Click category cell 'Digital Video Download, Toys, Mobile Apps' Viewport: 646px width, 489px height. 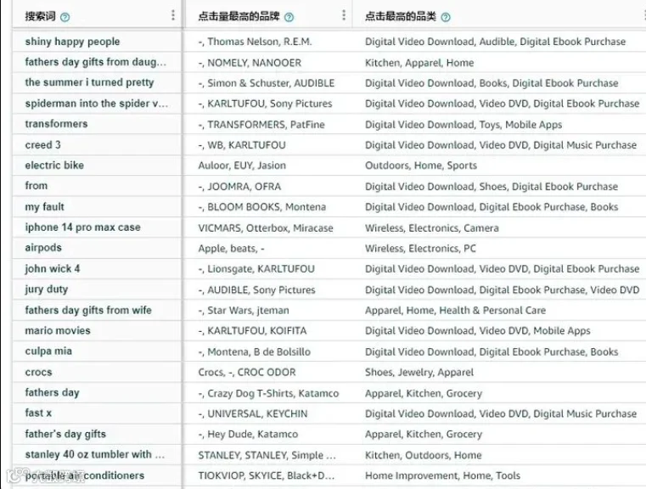pos(463,125)
